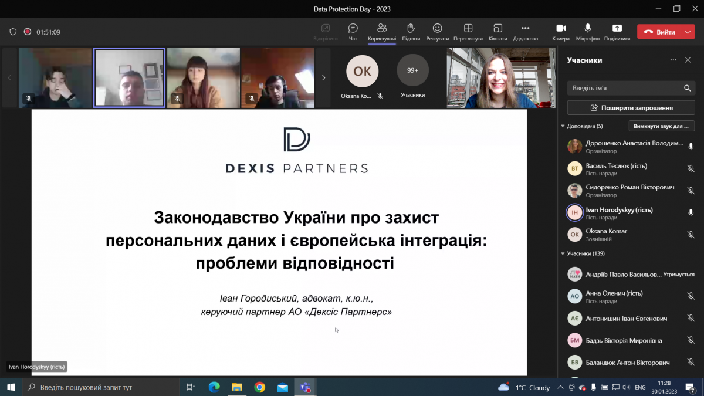The width and height of the screenshot is (704, 396).
Task: Open the dropdown arrow beside Вийти
Action: pyautogui.click(x=688, y=32)
